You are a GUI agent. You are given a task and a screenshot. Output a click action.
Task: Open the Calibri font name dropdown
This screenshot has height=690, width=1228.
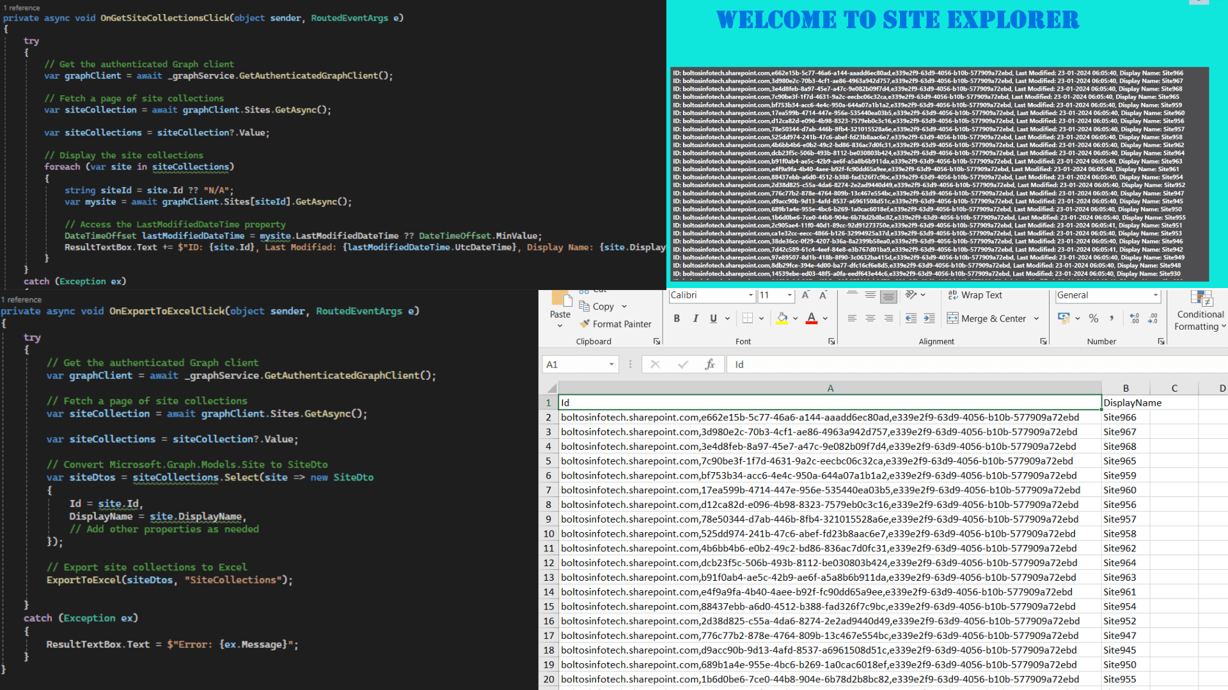coord(751,295)
